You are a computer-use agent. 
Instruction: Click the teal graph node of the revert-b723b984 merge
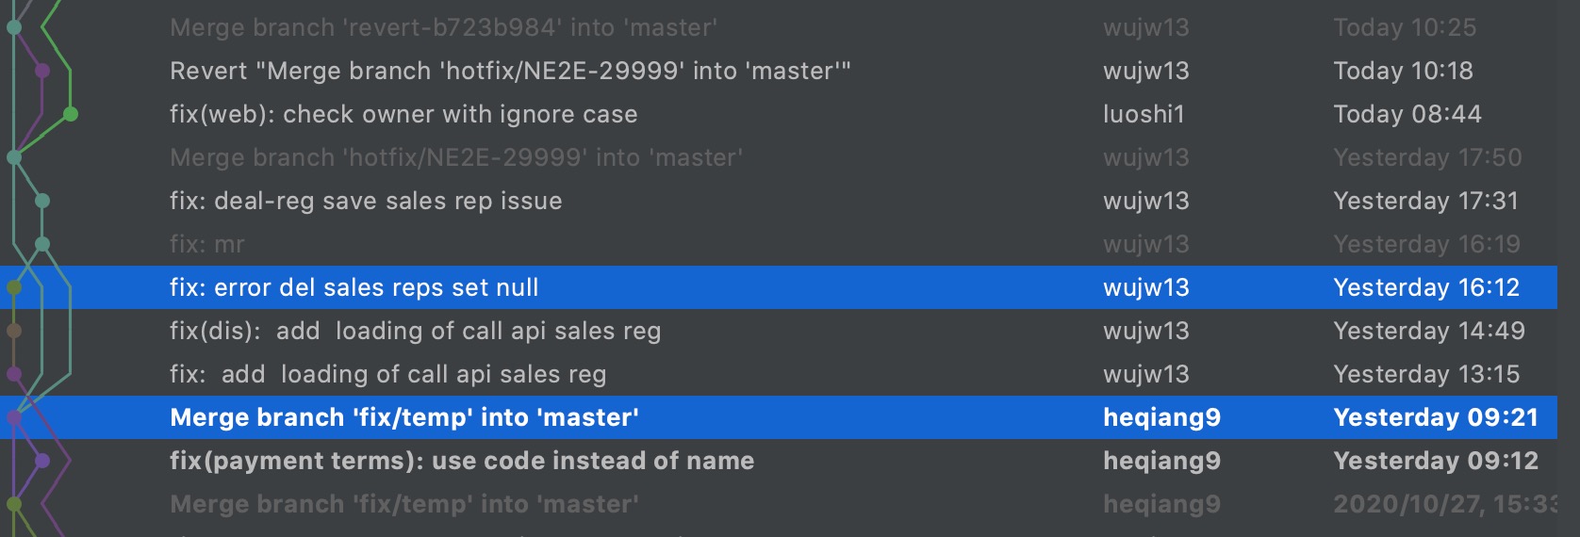click(x=14, y=27)
